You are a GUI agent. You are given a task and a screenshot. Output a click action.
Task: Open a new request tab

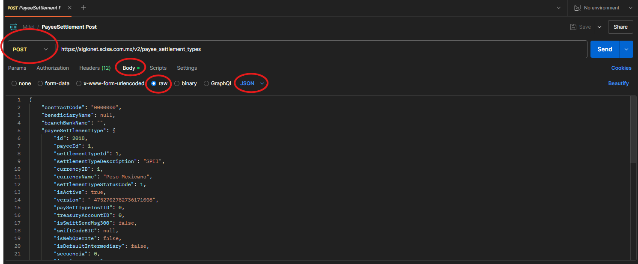83,8
